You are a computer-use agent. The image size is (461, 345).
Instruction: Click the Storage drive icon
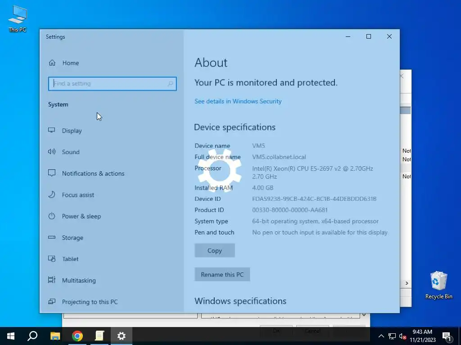click(52, 237)
